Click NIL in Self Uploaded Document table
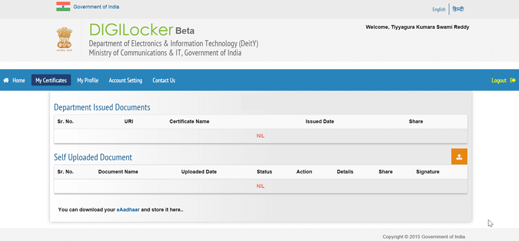Viewport: 519px width, 241px height. point(261,186)
